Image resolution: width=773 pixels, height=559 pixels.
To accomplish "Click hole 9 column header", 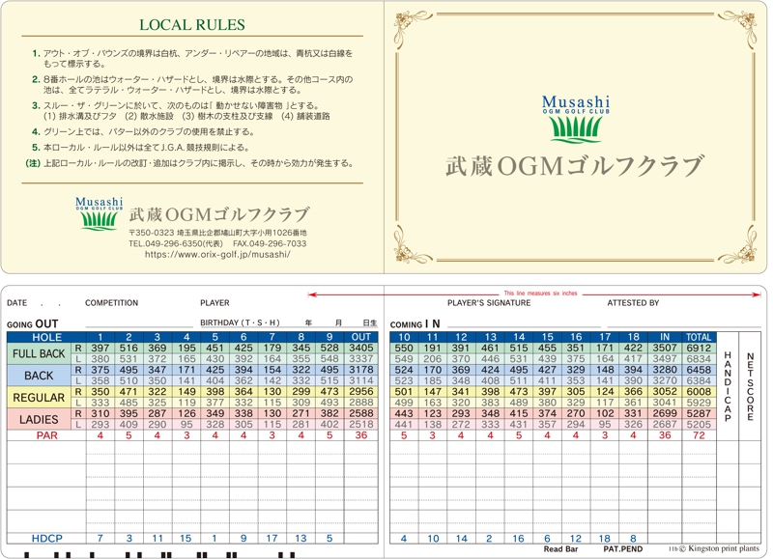I will point(329,337).
